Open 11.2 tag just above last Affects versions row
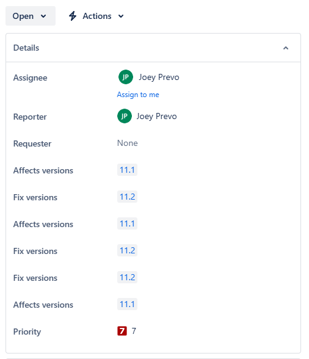 click(x=127, y=277)
